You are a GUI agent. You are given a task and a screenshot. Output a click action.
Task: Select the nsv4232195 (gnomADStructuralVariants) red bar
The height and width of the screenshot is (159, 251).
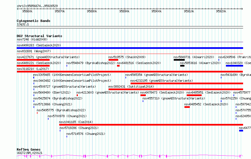(187, 83)
